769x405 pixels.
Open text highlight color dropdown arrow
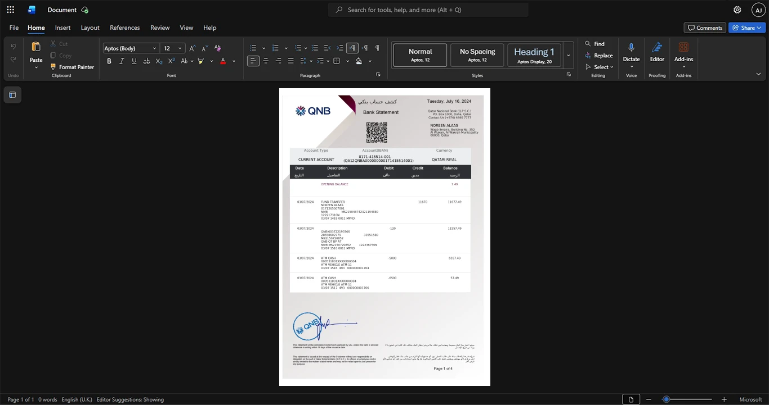[x=212, y=61]
